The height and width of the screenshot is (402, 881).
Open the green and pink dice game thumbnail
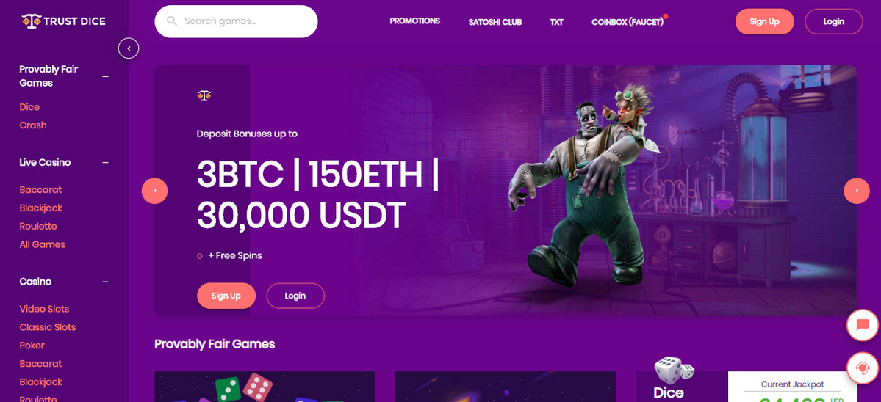[x=265, y=387]
